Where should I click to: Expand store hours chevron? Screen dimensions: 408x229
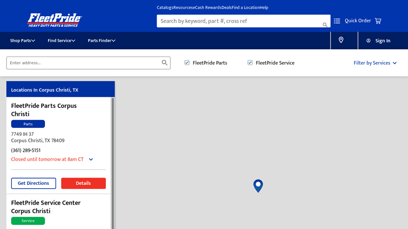[91, 159]
